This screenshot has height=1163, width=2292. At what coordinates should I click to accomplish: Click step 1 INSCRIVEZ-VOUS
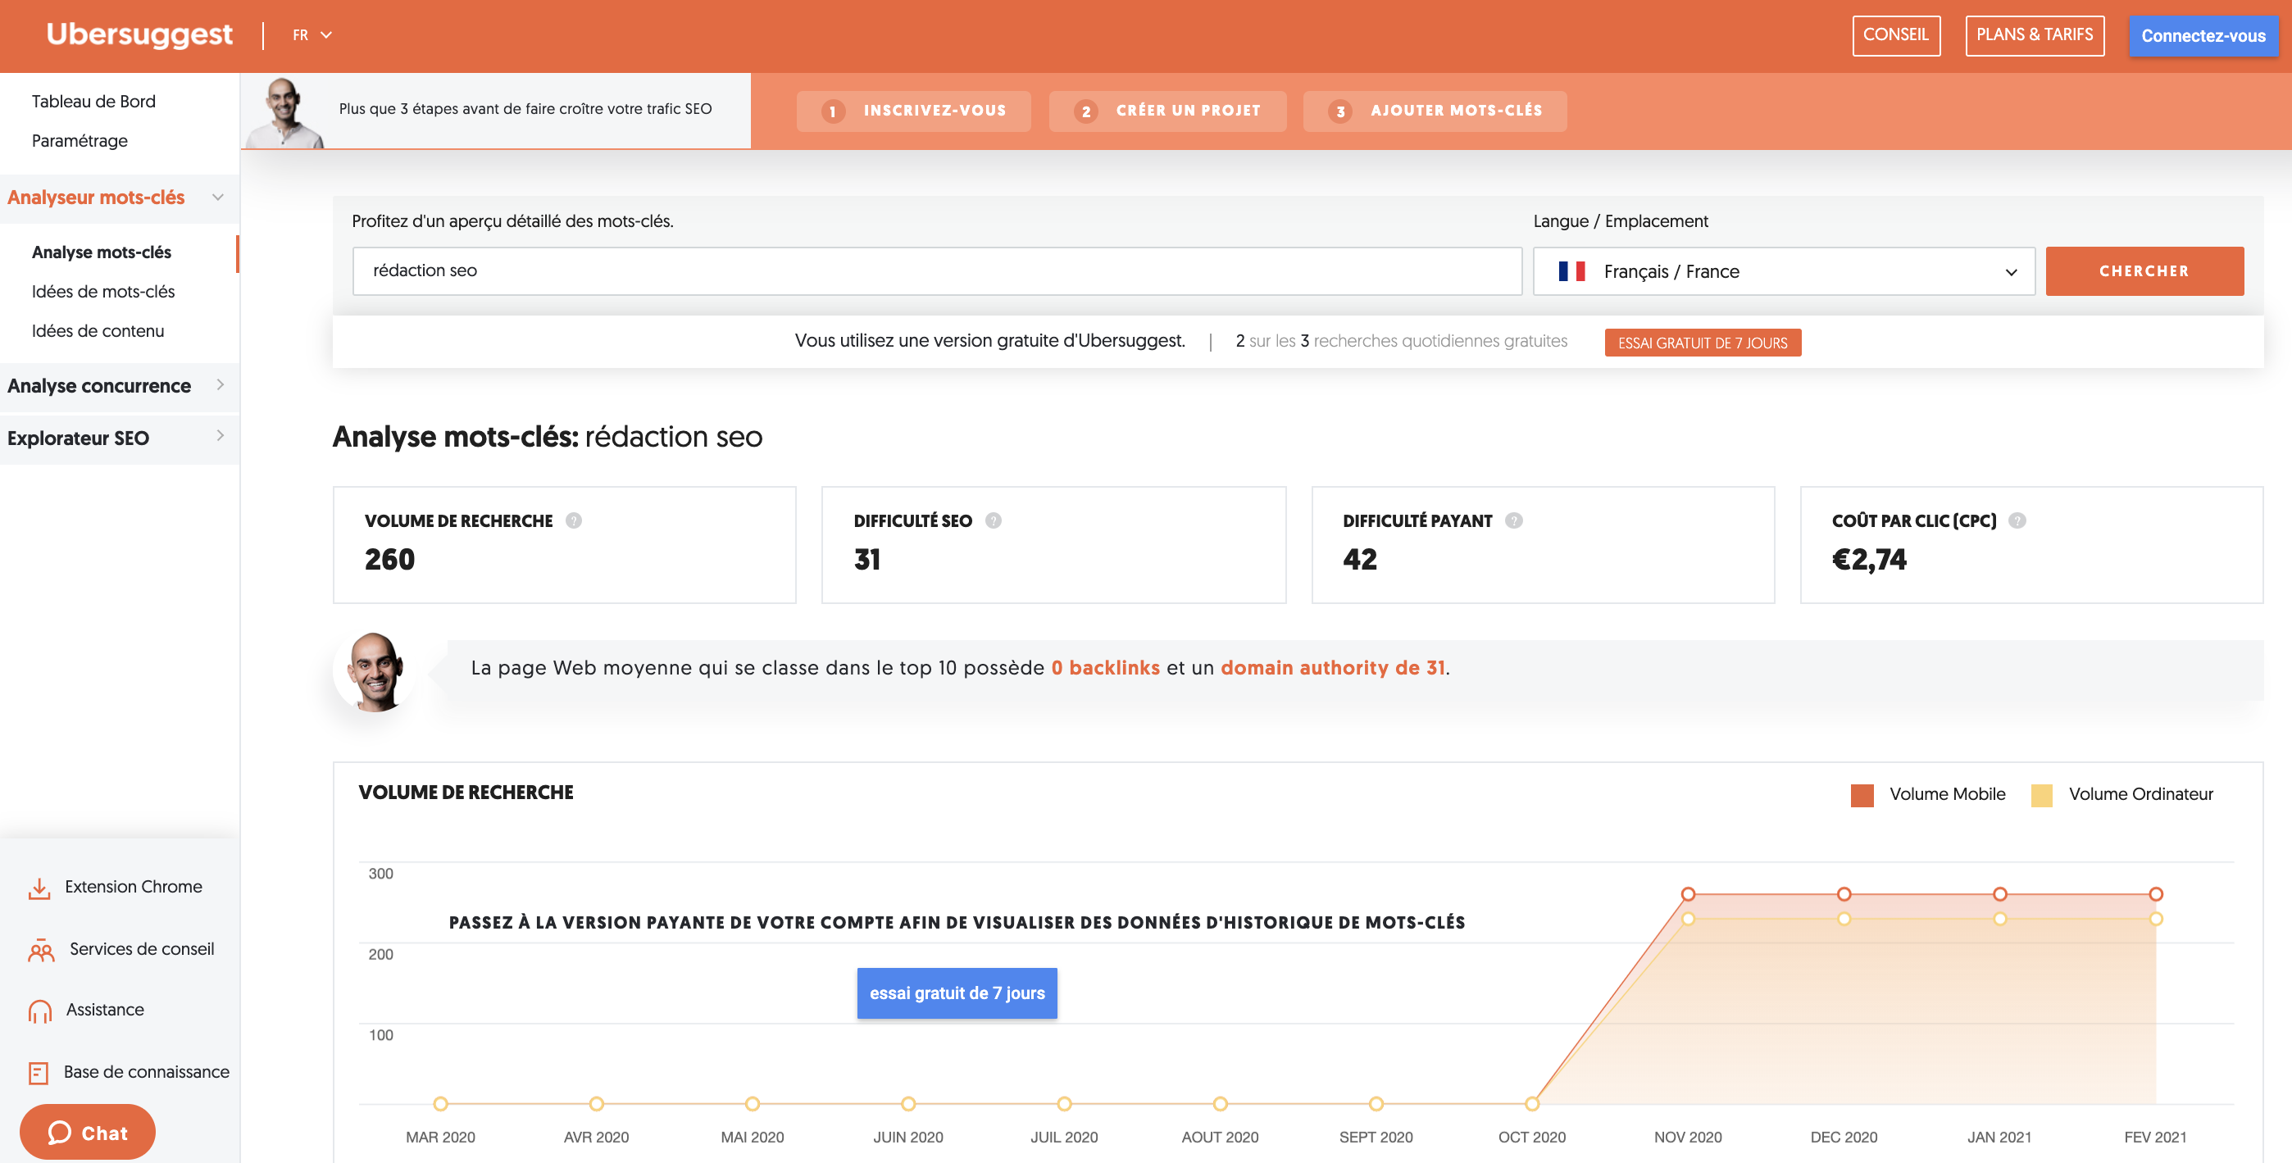(914, 111)
